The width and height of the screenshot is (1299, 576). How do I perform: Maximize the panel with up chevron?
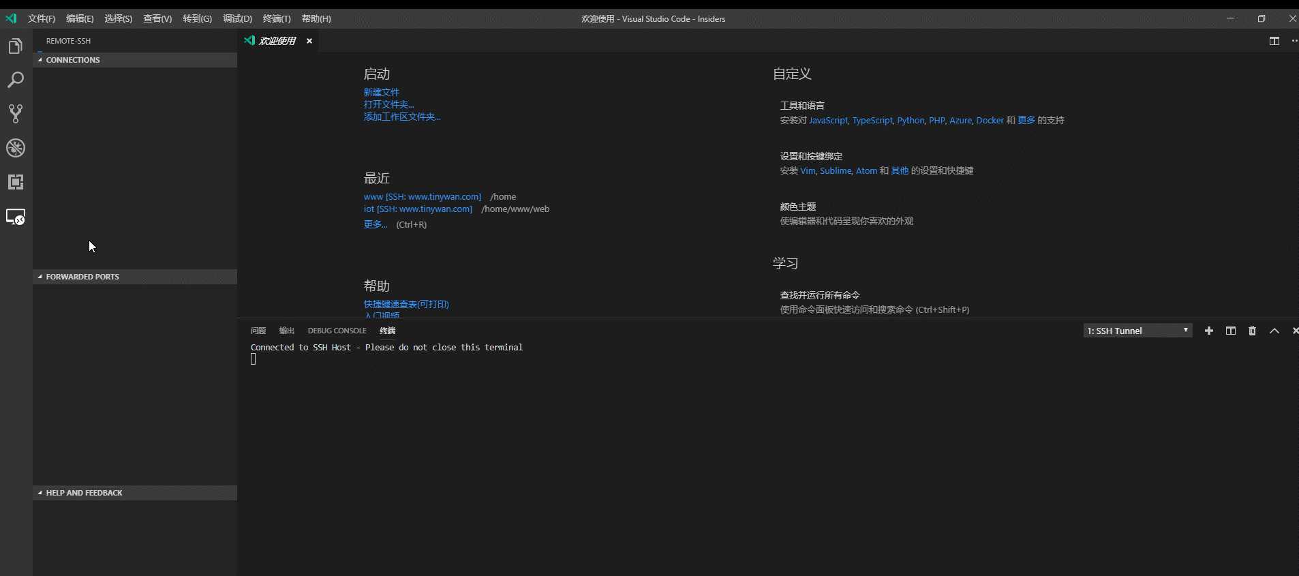point(1274,331)
